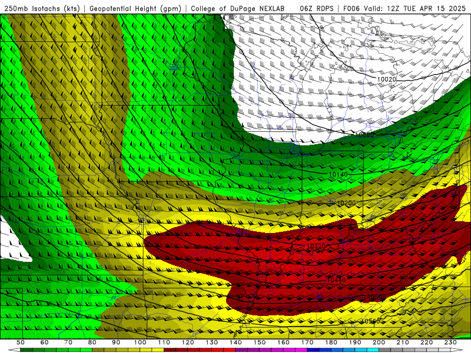The height and width of the screenshot is (353, 471).
Task: Select the 10200 height contour label
Action: point(346,203)
